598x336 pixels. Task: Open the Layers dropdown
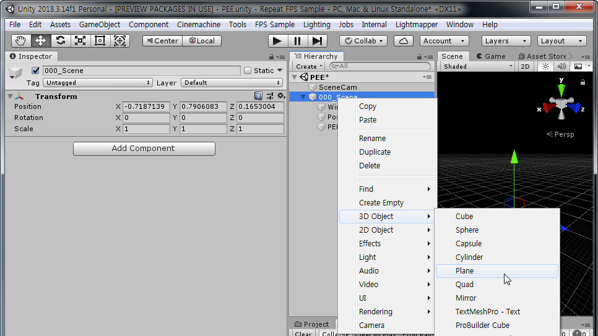(506, 41)
